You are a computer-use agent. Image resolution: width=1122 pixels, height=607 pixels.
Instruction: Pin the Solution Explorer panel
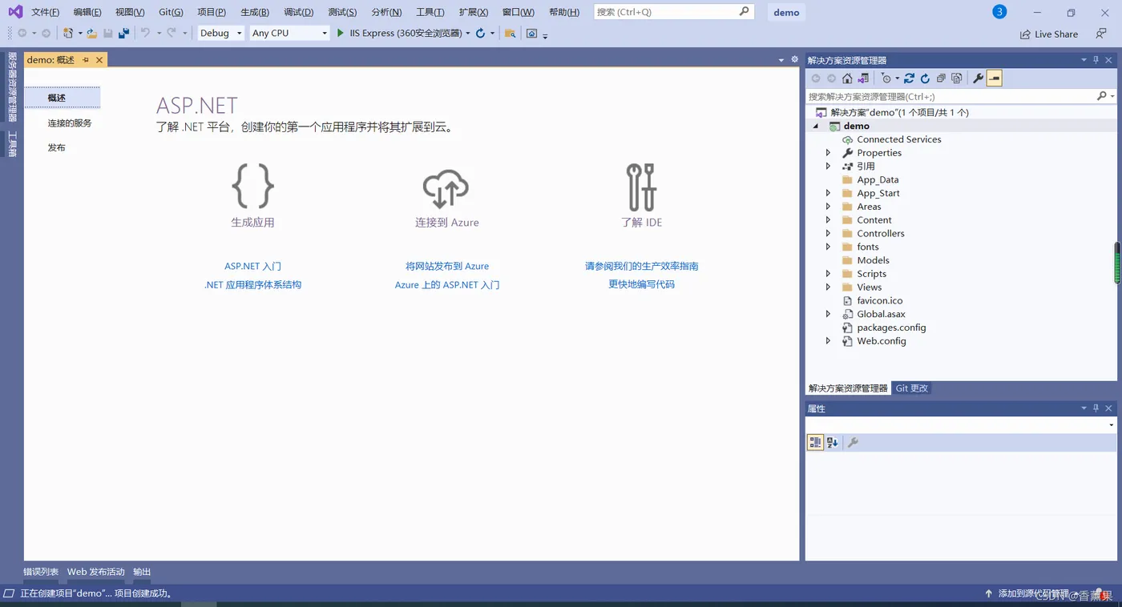1096,60
